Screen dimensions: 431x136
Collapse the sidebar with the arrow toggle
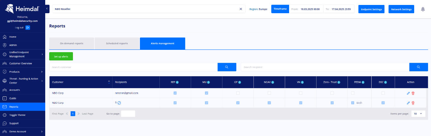pyautogui.click(x=47, y=9)
